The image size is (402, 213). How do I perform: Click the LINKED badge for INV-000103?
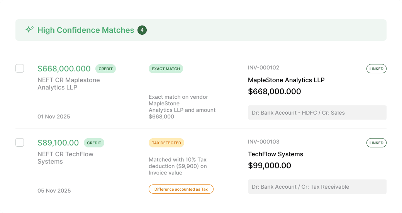click(377, 143)
